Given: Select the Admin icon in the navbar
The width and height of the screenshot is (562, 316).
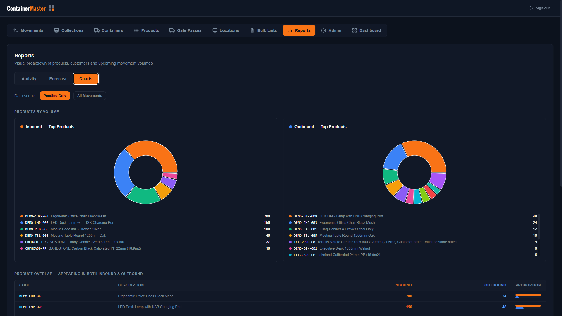Looking at the screenshot, I should [324, 30].
